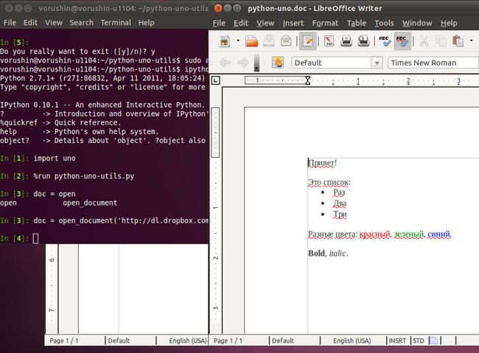Open the Writer Edit menu
The image size is (479, 353).
coord(241,24)
